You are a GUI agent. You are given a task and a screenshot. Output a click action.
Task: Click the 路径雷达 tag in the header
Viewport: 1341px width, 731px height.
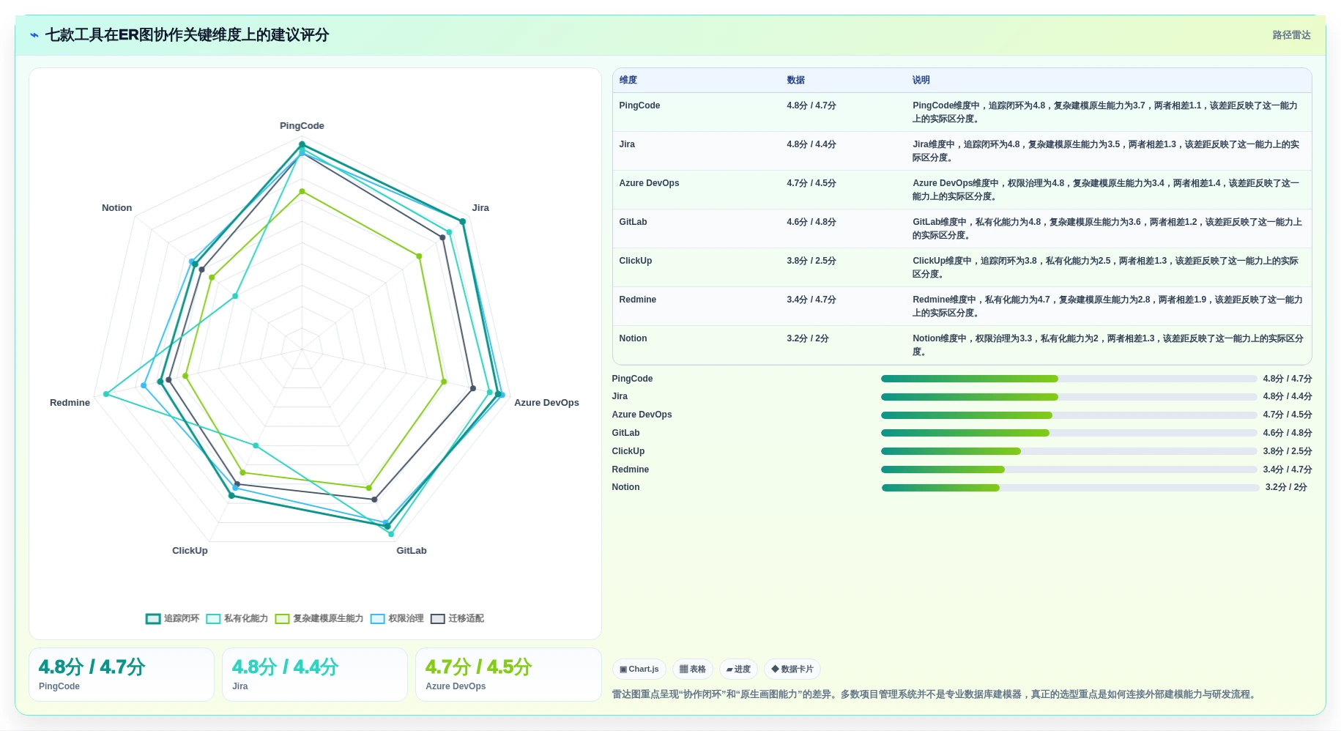pos(1291,35)
